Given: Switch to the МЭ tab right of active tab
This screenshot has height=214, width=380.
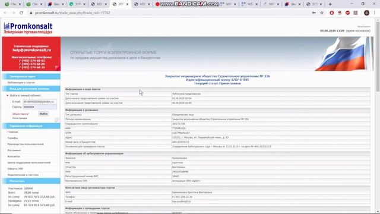Looking at the screenshot, I should [142, 4].
